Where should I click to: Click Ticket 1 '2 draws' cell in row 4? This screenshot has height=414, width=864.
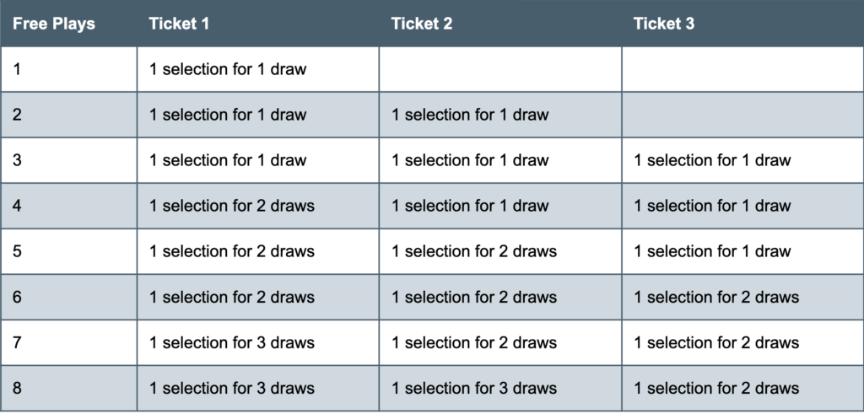tap(258, 206)
